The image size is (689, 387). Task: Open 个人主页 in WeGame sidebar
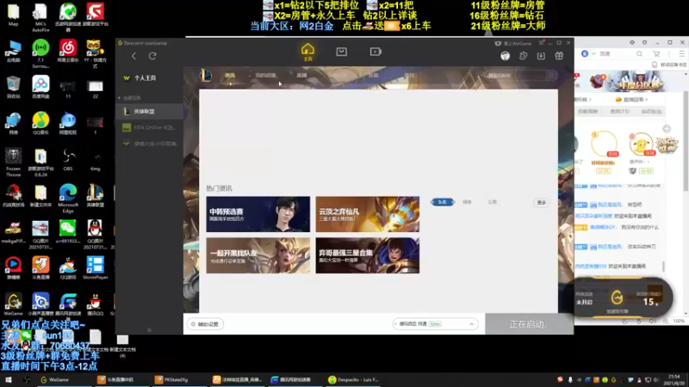[145, 77]
